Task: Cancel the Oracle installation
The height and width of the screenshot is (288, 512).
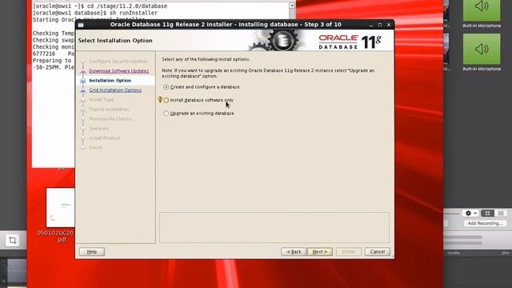Action: click(378, 252)
